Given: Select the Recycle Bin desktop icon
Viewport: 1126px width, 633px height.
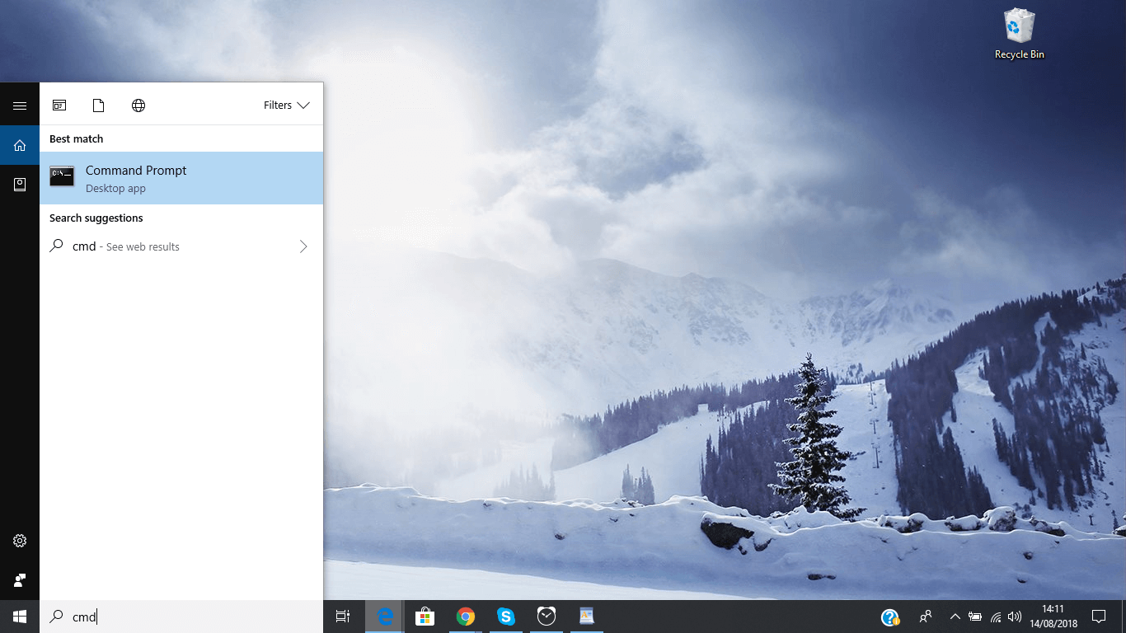Looking at the screenshot, I should tap(1020, 35).
